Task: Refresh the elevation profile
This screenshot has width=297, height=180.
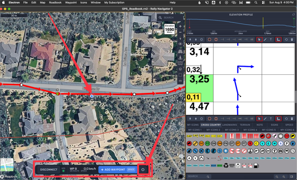Action: click(x=293, y=15)
